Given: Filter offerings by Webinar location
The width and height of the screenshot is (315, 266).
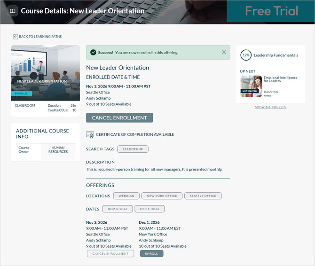Looking at the screenshot, I should tap(126, 196).
